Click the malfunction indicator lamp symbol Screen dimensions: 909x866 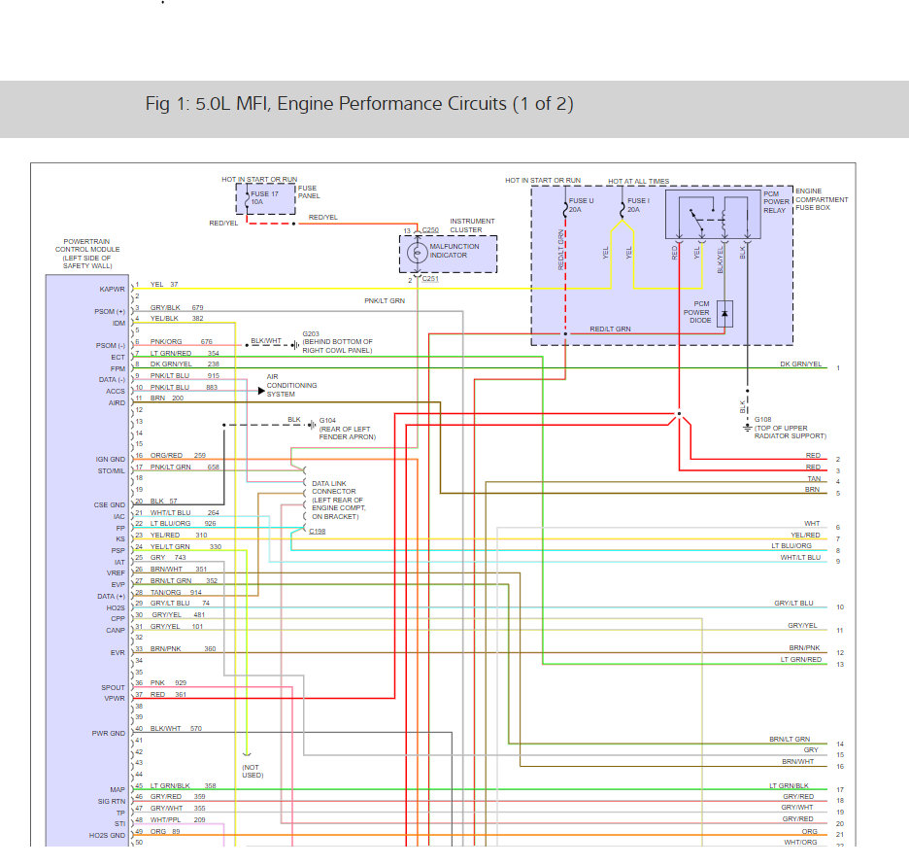[x=417, y=253]
